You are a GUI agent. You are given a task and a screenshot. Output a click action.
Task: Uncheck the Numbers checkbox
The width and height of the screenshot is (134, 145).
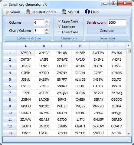click(x=59, y=27)
